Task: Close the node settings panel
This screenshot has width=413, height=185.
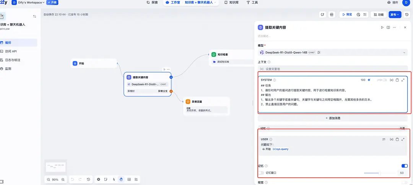Action: click(405, 27)
